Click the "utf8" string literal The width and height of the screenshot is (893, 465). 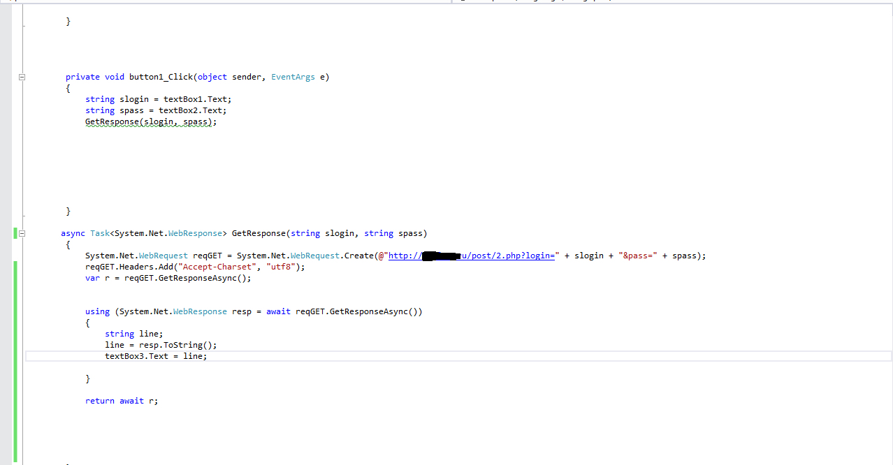(x=282, y=267)
